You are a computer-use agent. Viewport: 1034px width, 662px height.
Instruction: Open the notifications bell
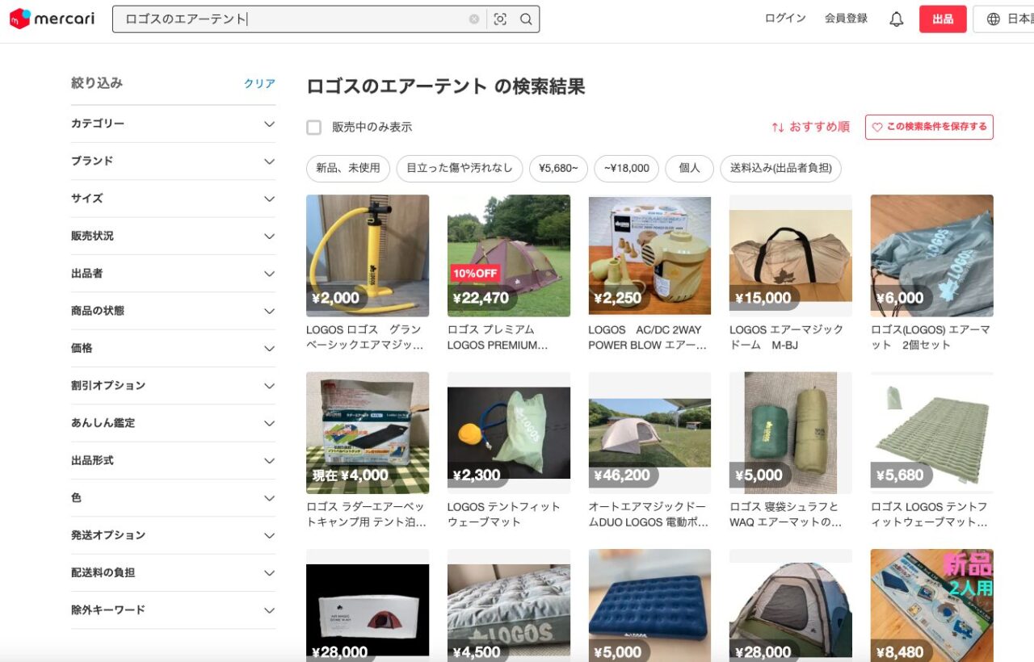pos(896,19)
